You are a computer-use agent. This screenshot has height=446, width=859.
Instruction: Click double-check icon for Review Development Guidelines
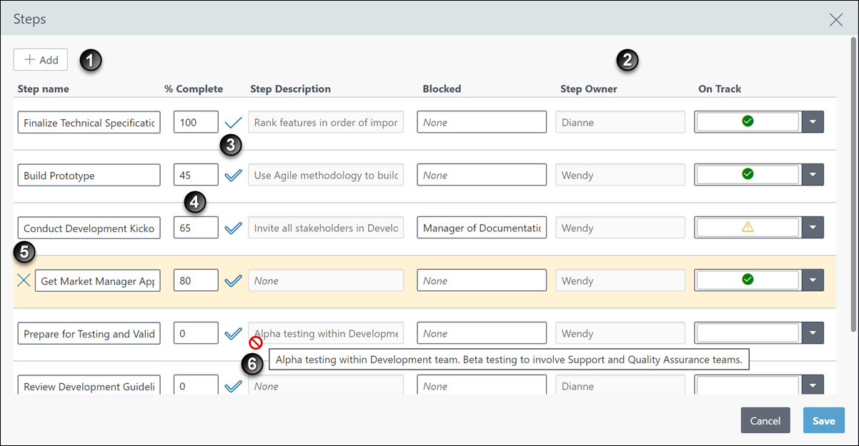pyautogui.click(x=233, y=386)
